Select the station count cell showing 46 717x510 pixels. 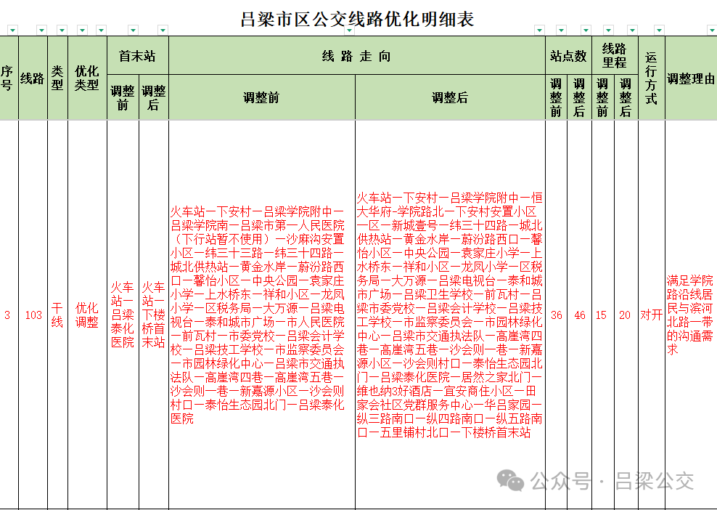pyautogui.click(x=579, y=315)
